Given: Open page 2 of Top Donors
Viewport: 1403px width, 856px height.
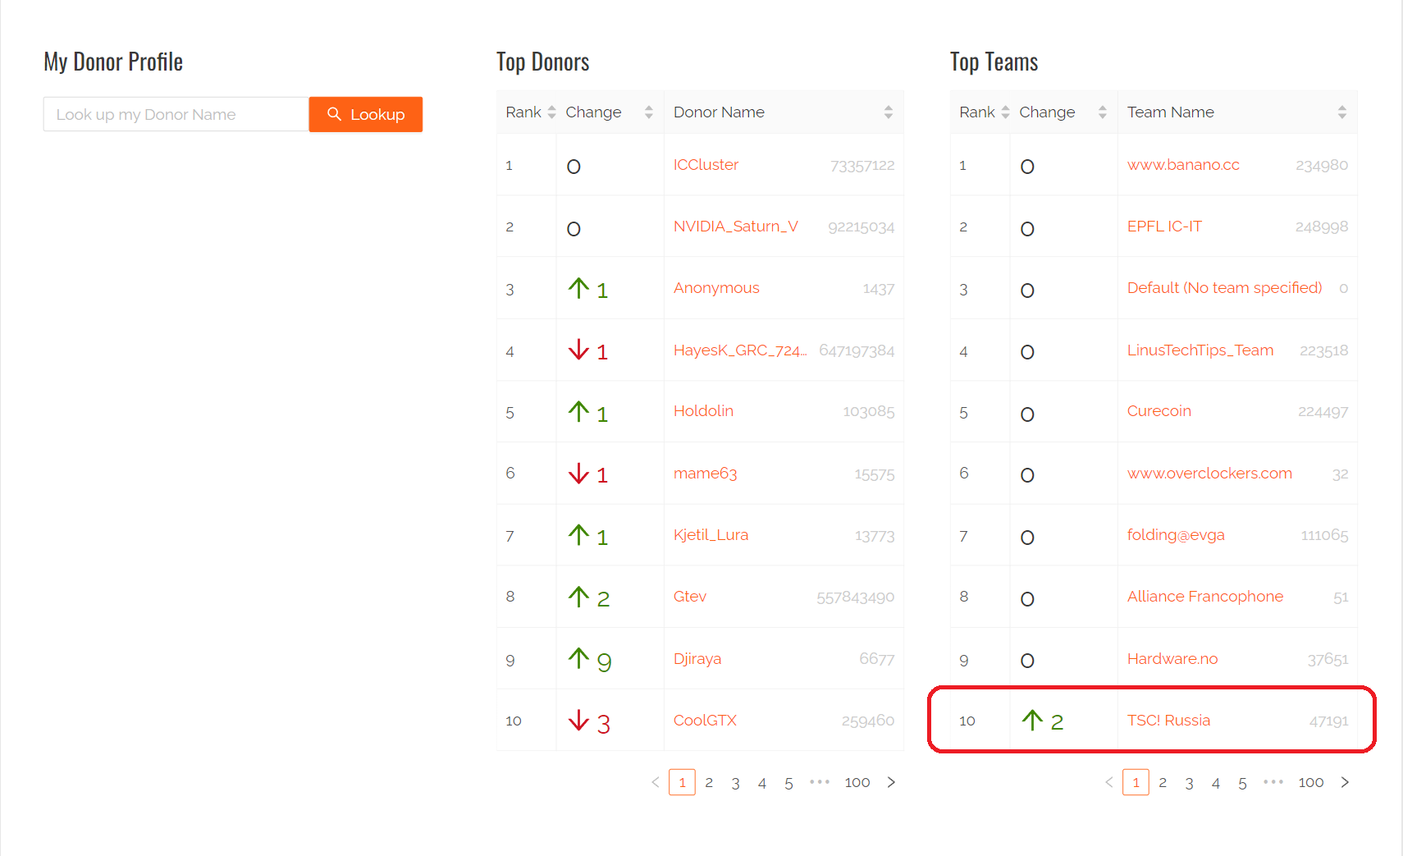Looking at the screenshot, I should pyautogui.click(x=709, y=782).
